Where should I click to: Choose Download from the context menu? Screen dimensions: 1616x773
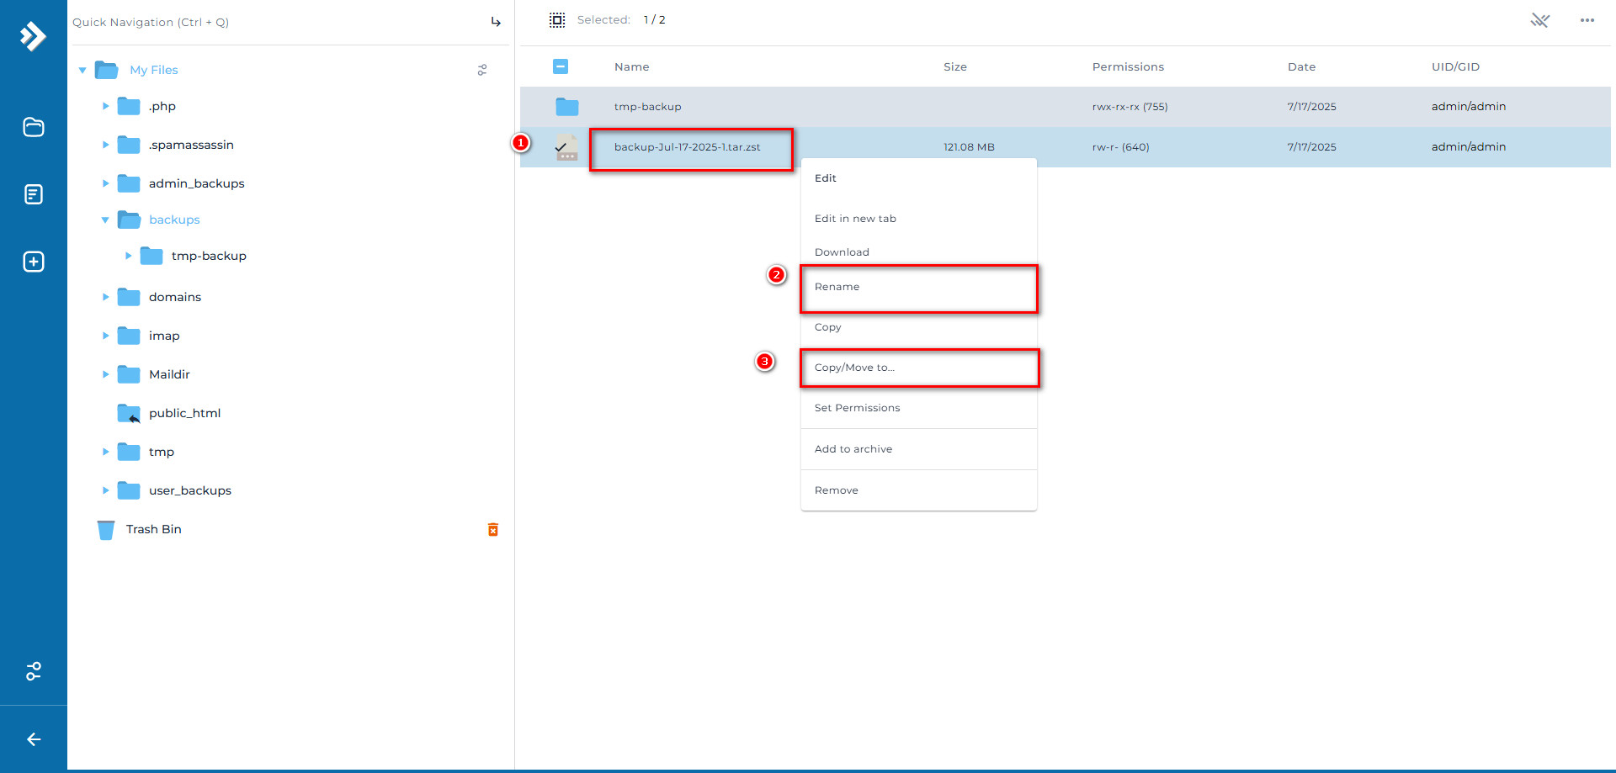(842, 251)
